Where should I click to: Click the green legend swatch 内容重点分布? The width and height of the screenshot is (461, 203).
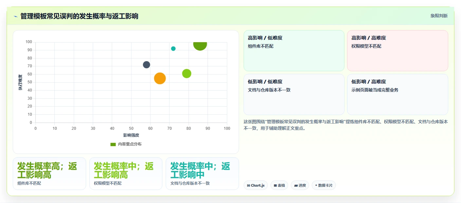[113, 144]
